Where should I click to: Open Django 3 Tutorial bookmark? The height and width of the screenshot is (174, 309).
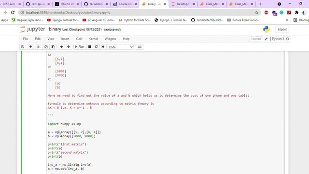click(x=170, y=20)
